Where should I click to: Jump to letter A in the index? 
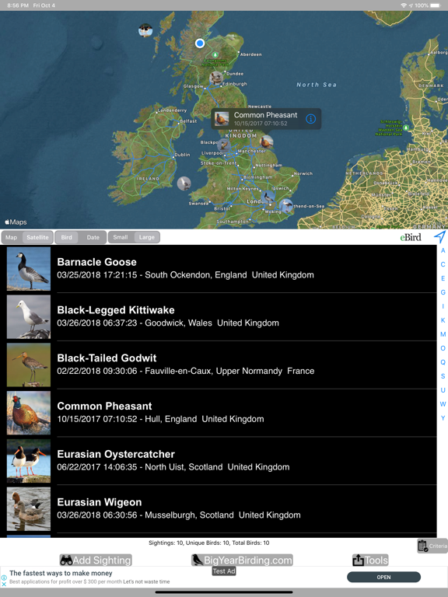point(443,250)
